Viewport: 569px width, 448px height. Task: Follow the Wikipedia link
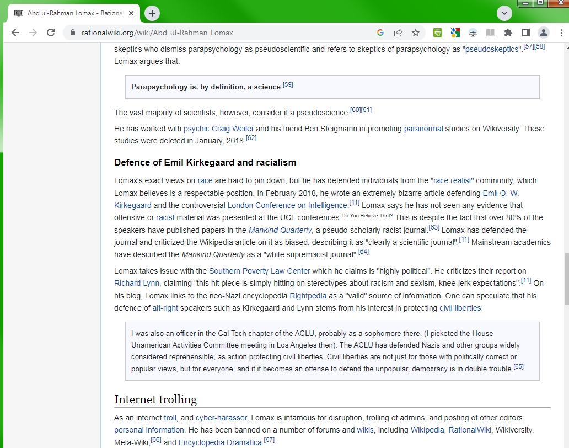[427, 430]
